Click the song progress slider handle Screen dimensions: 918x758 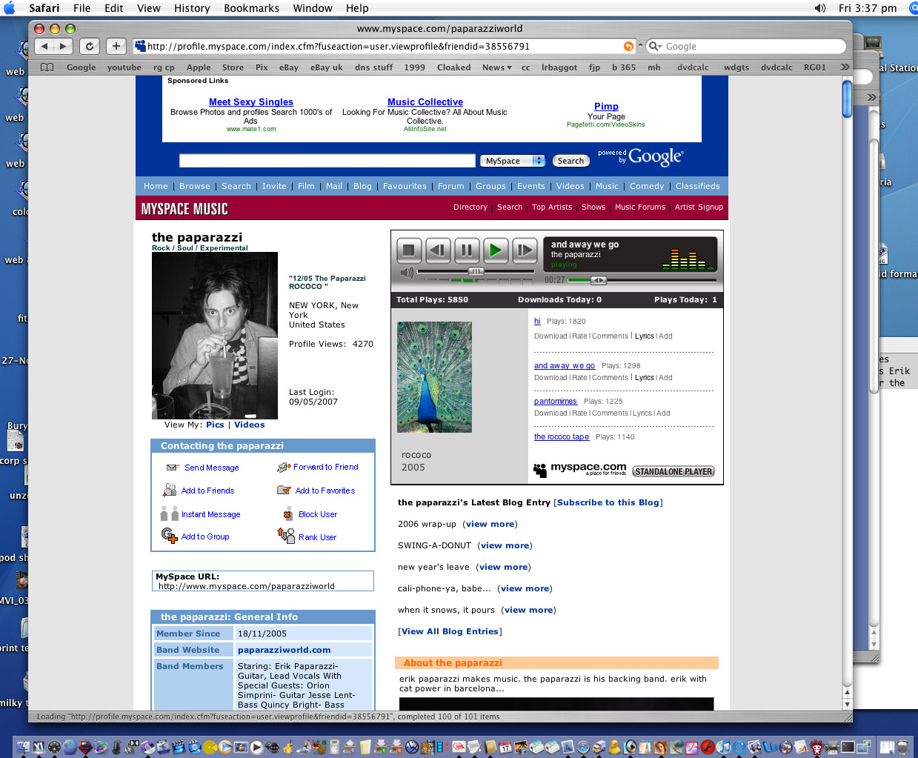(598, 280)
